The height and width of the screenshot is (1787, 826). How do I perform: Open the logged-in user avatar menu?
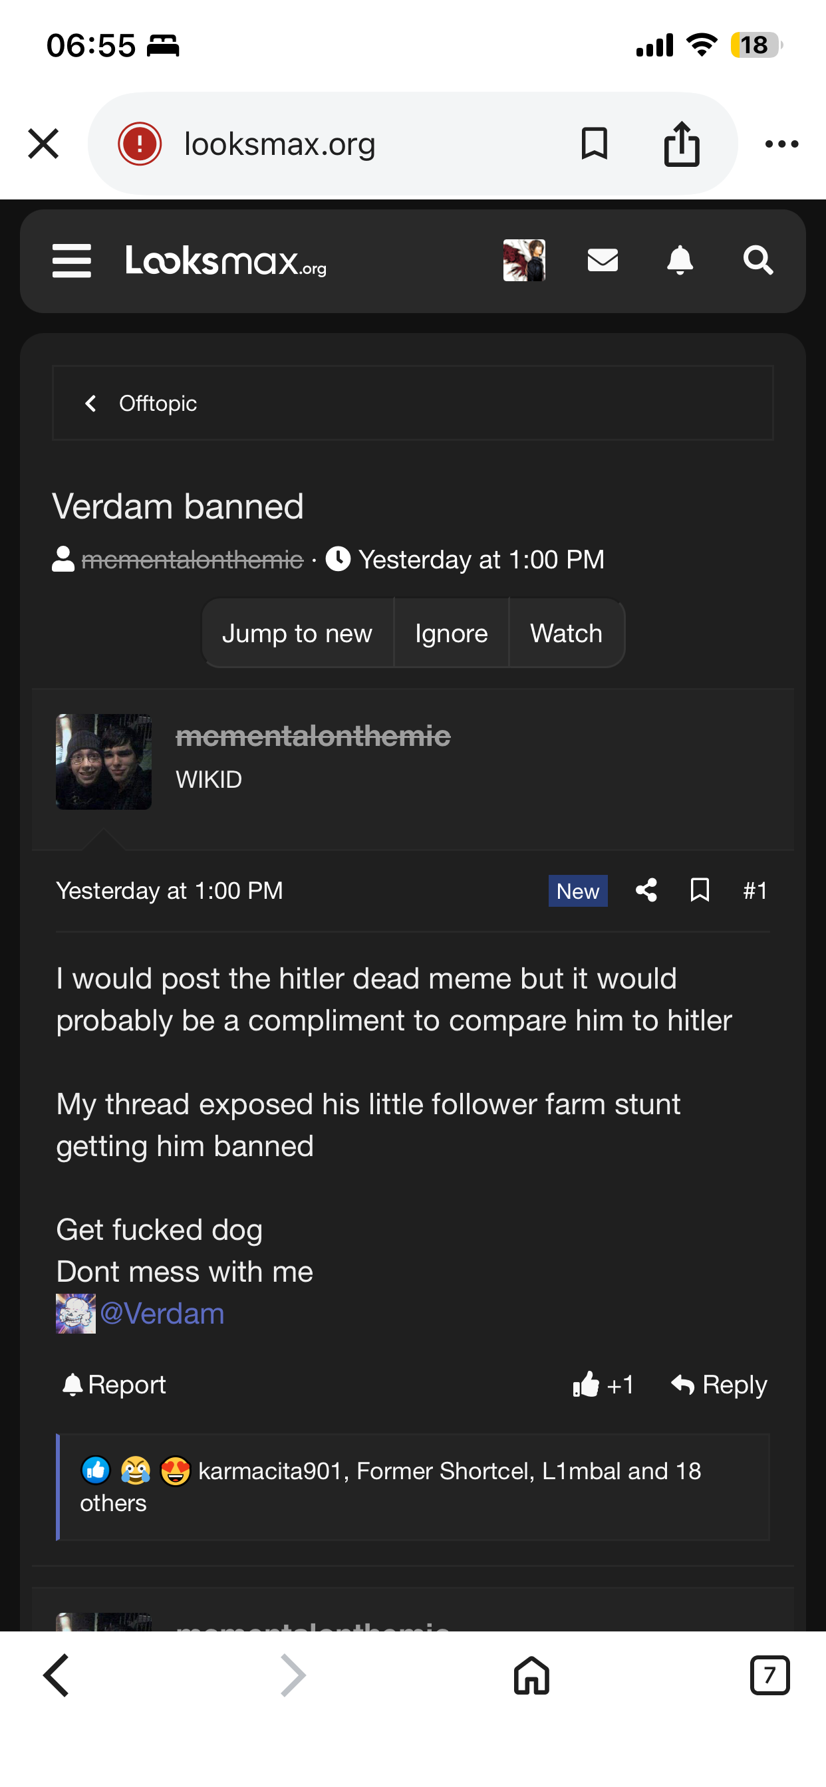click(x=524, y=261)
